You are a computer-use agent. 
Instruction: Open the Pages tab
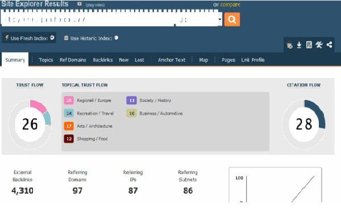click(x=228, y=60)
